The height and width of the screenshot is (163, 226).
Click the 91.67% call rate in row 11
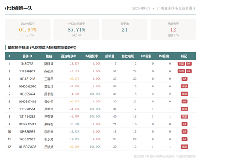pyautogui.click(x=75, y=139)
